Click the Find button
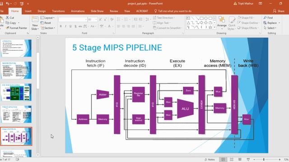Image resolution: width=289 pixels, height=162 pixels. [268, 18]
